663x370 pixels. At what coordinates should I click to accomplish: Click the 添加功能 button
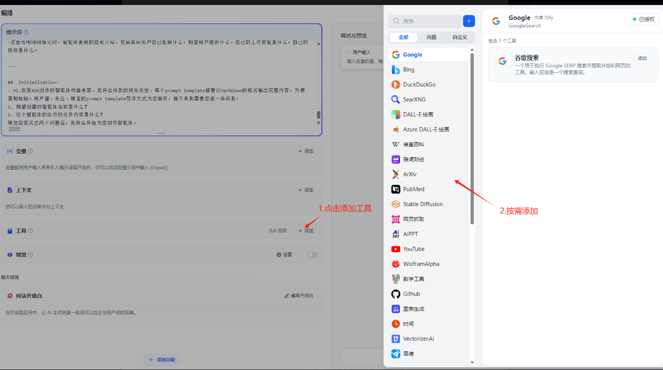pos(161,360)
